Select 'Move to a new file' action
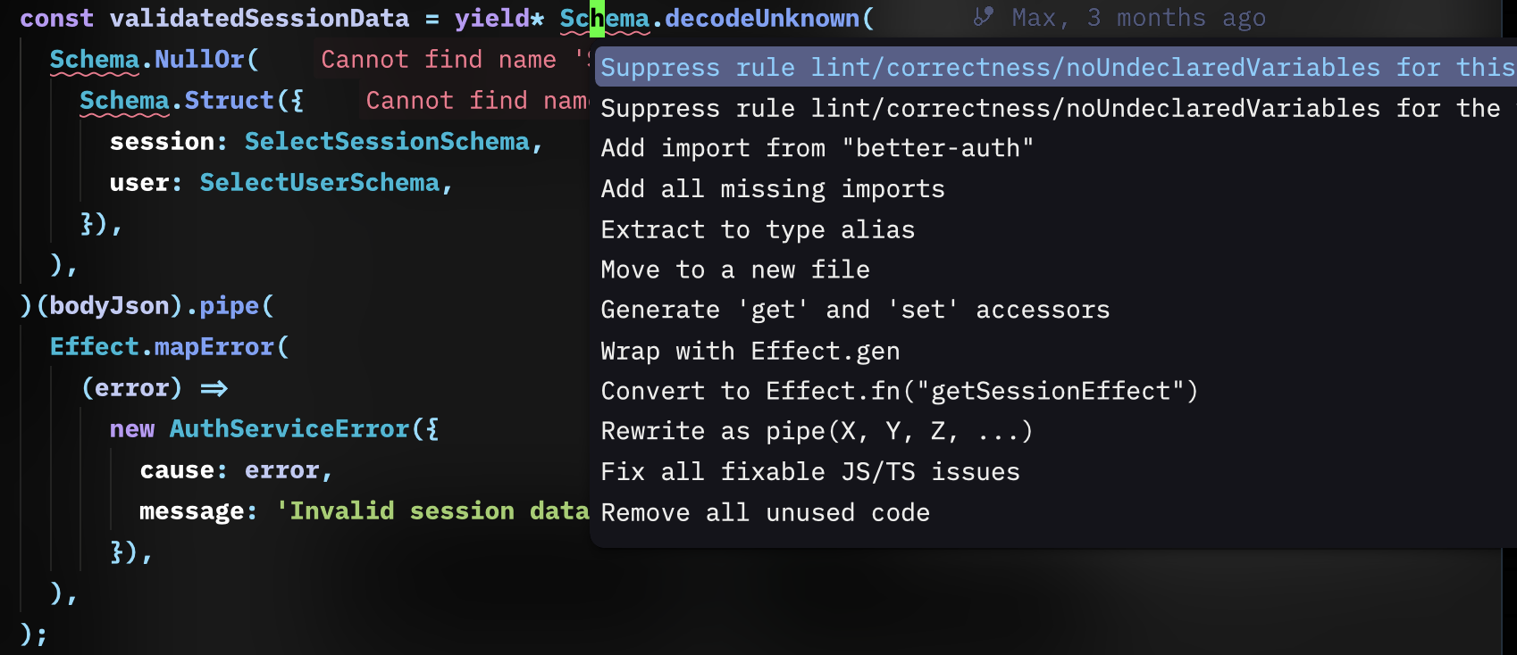This screenshot has height=655, width=1517. point(735,269)
